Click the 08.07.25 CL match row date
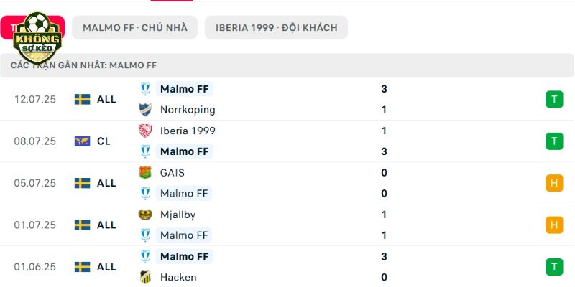 (x=35, y=141)
